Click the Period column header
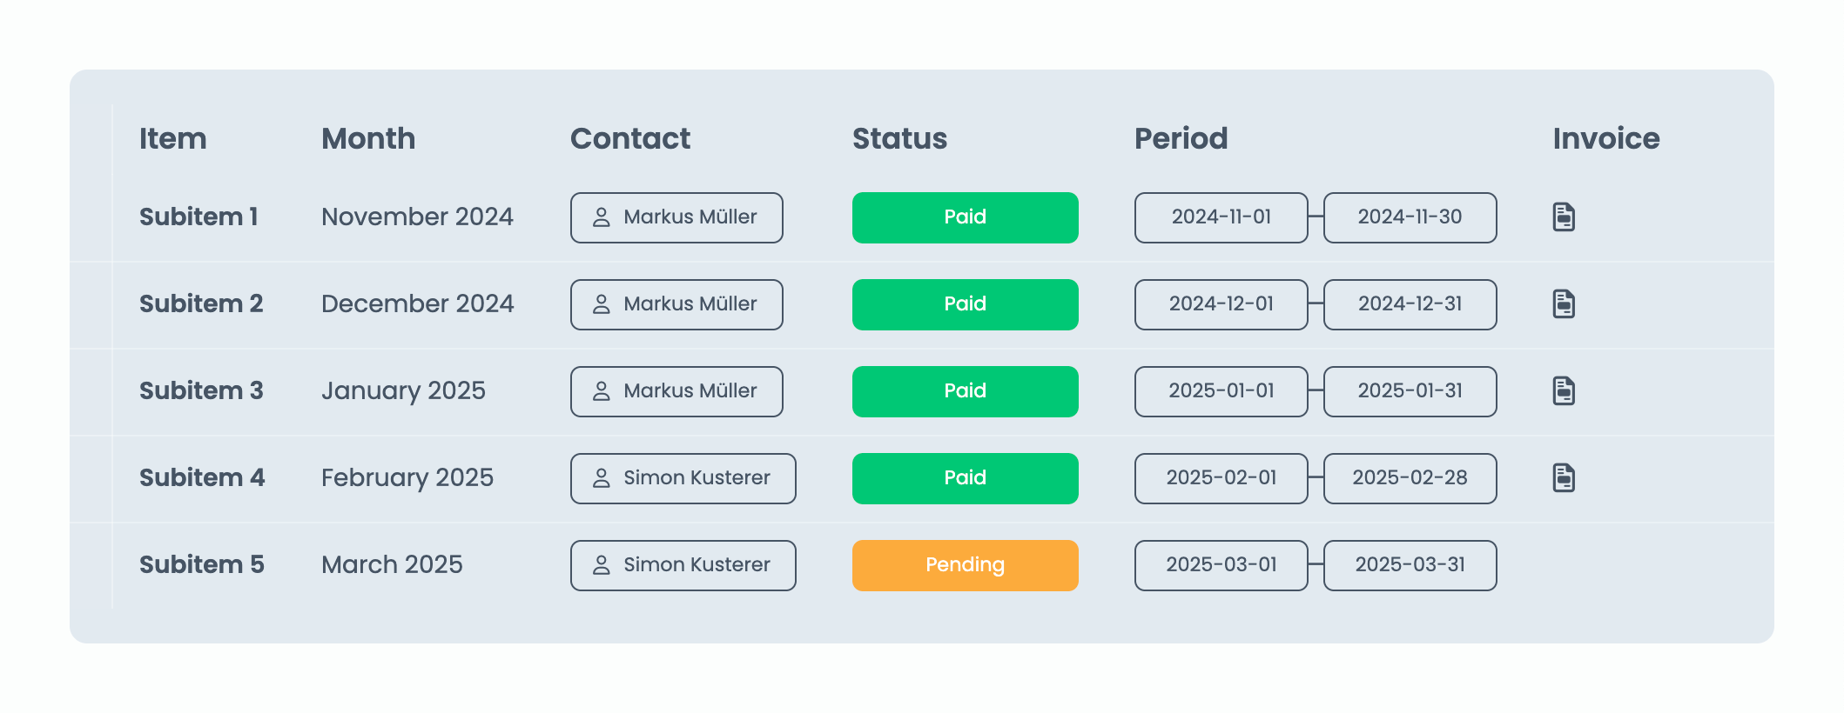This screenshot has width=1844, height=713. point(1181,139)
